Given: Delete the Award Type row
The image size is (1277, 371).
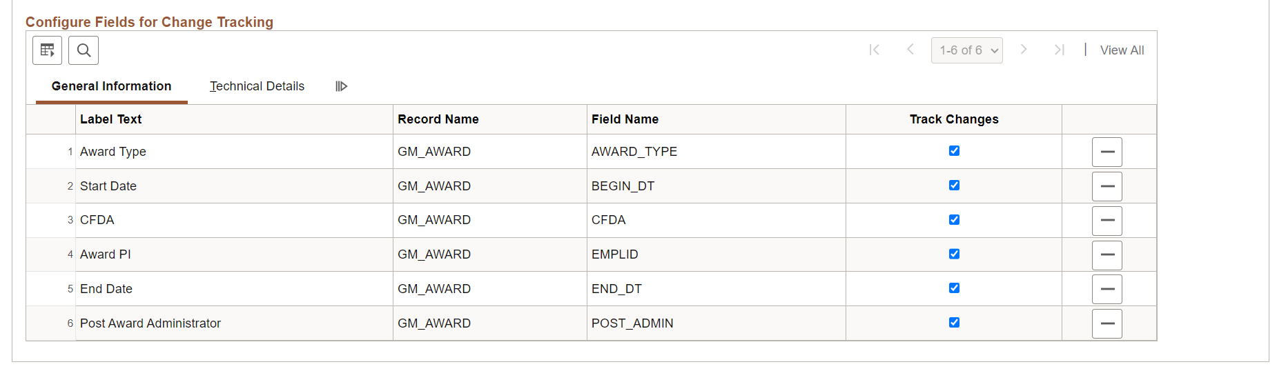Looking at the screenshot, I should (x=1107, y=152).
